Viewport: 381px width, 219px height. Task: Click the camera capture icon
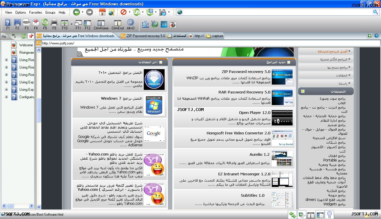(x=163, y=12)
